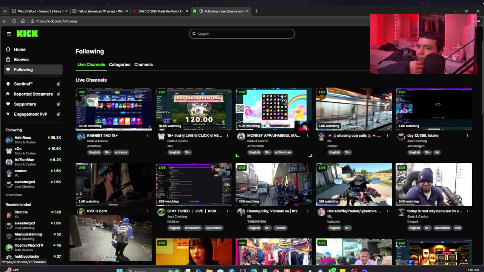The width and height of the screenshot is (484, 272).
Task: Expand Show More in Following list
Action: (14, 195)
